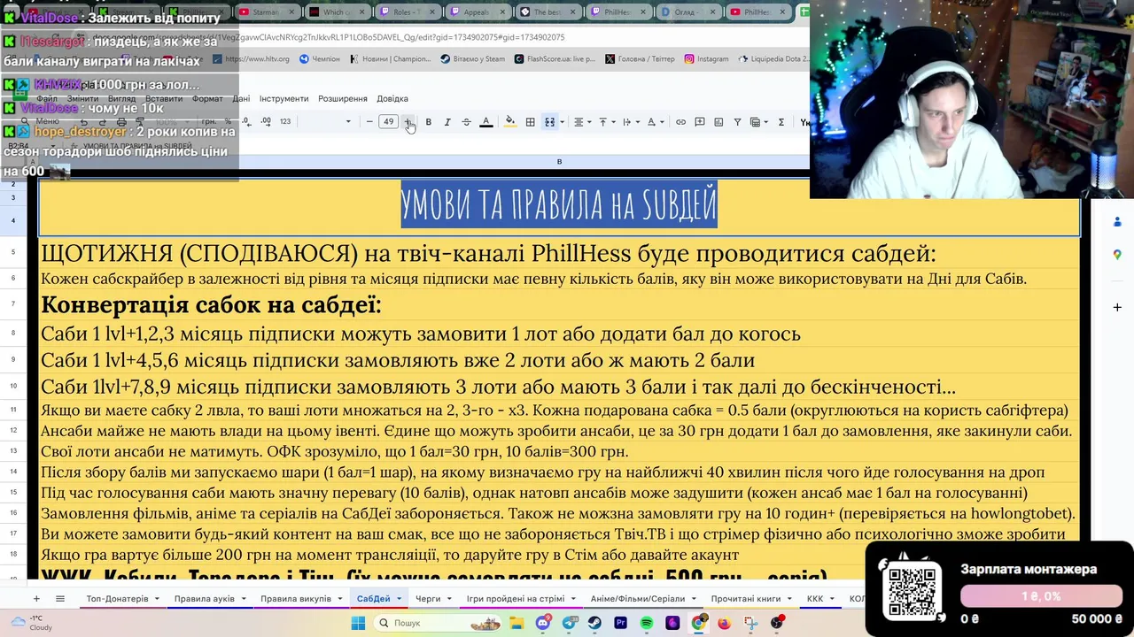Open the Google Maps side panel icon

pyautogui.click(x=1117, y=255)
